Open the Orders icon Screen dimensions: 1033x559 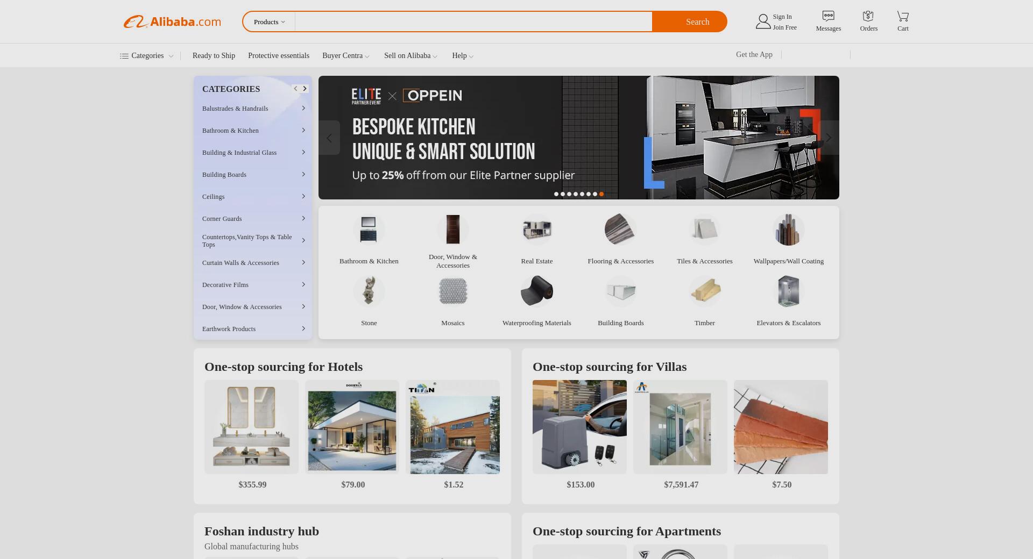click(868, 17)
